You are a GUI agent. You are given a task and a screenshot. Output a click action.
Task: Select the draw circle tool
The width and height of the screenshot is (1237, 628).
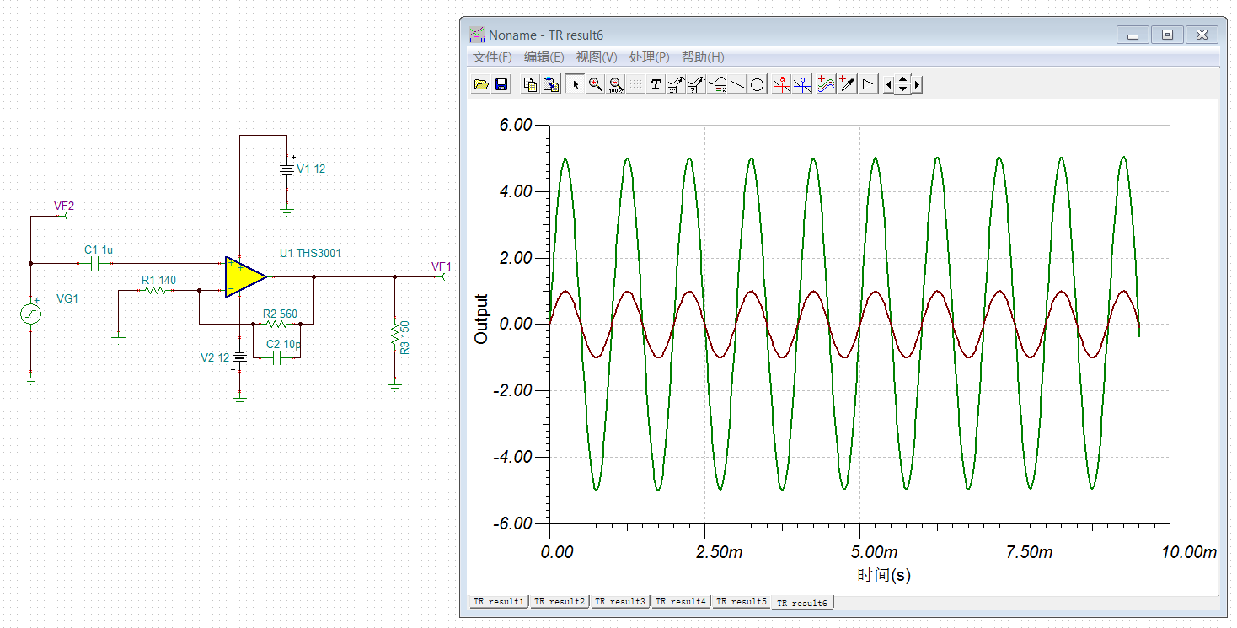click(758, 84)
